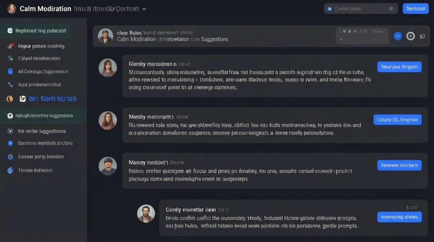434x242 pixels.
Task: Select the blue radio dot beside "Sontcus montildis"
Action: (11, 143)
